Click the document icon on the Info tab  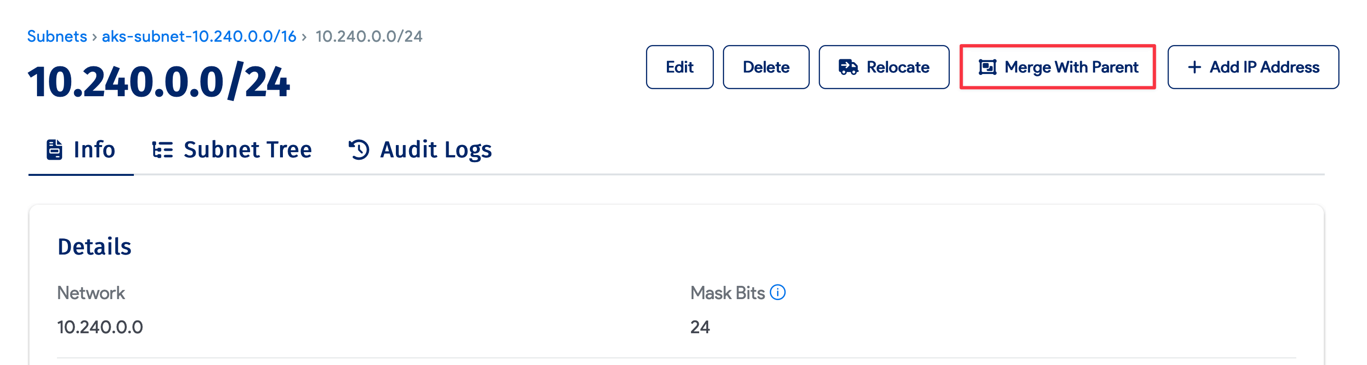point(55,149)
